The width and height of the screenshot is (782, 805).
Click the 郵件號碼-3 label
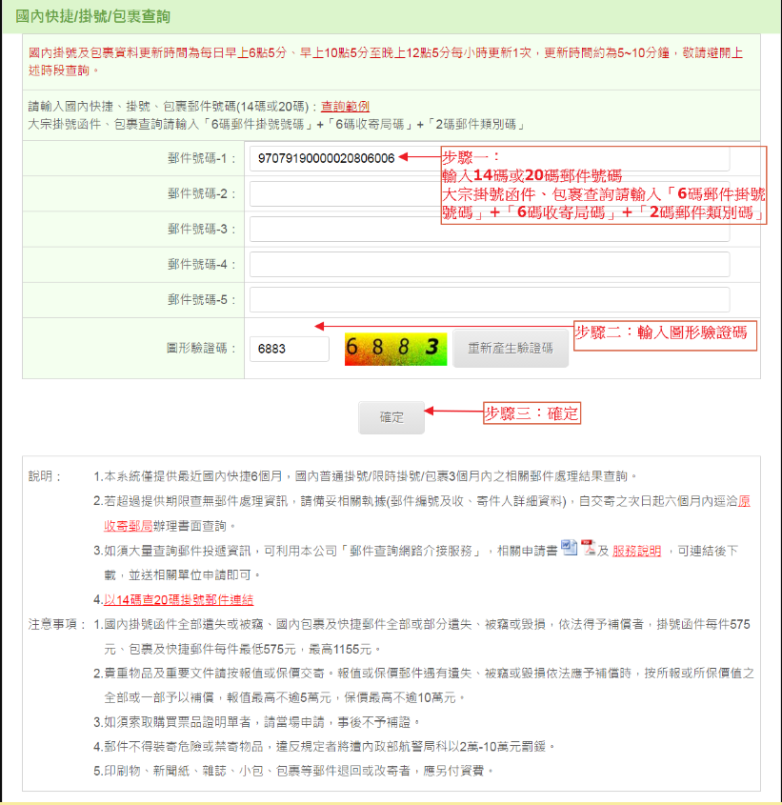(202, 229)
